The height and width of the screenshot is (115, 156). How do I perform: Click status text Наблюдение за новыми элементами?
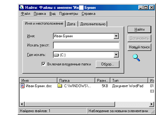point(118,111)
